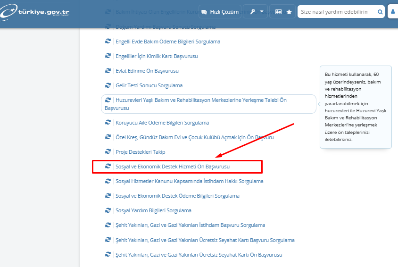Click the icon next to Sosyal Yardım Bilgileri Sorgulama
This screenshot has height=267, width=398.
click(108, 210)
